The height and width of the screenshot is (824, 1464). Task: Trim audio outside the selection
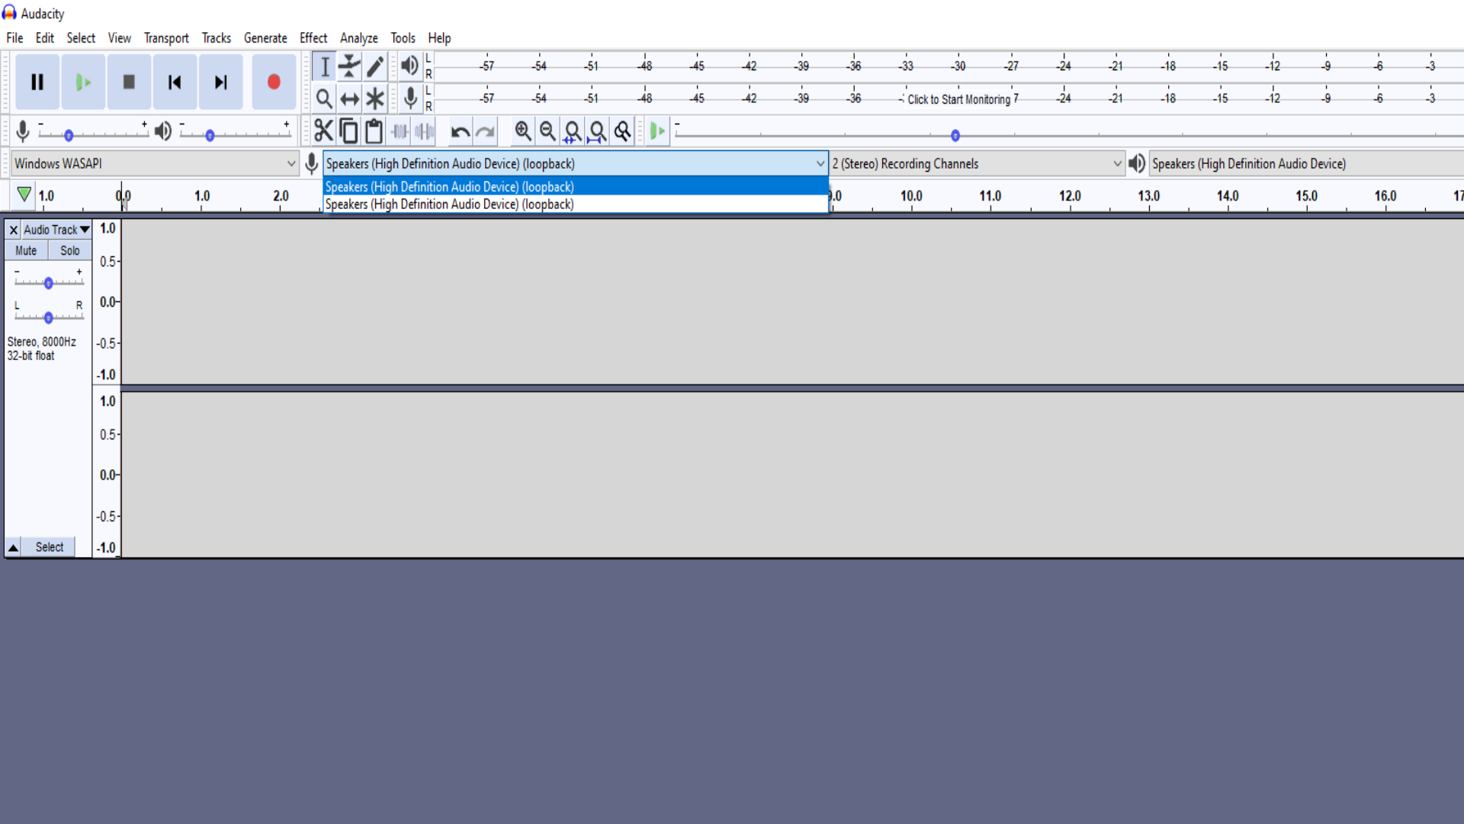point(399,131)
